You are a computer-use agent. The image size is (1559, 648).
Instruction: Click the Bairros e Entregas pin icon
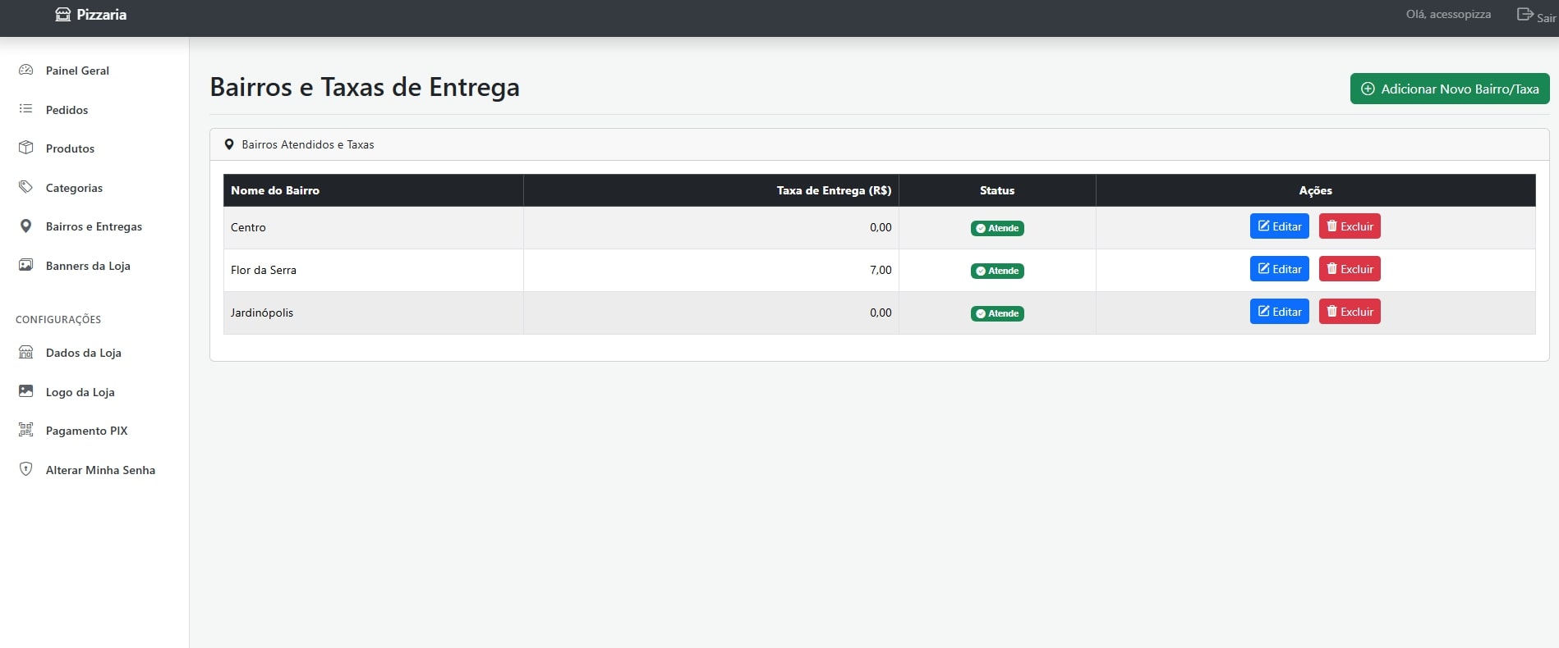click(x=26, y=226)
